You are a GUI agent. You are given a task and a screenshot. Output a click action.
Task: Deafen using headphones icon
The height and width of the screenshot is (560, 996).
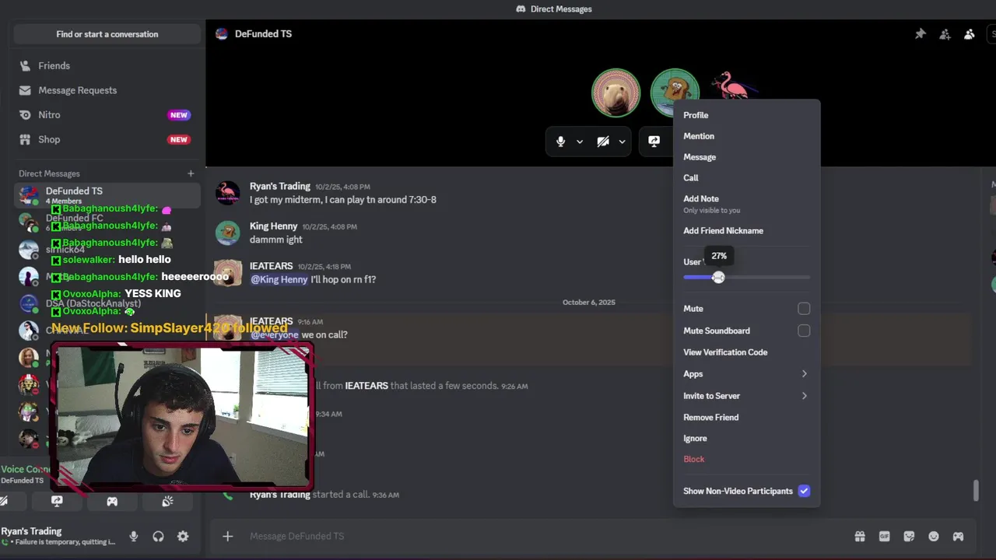coord(158,536)
